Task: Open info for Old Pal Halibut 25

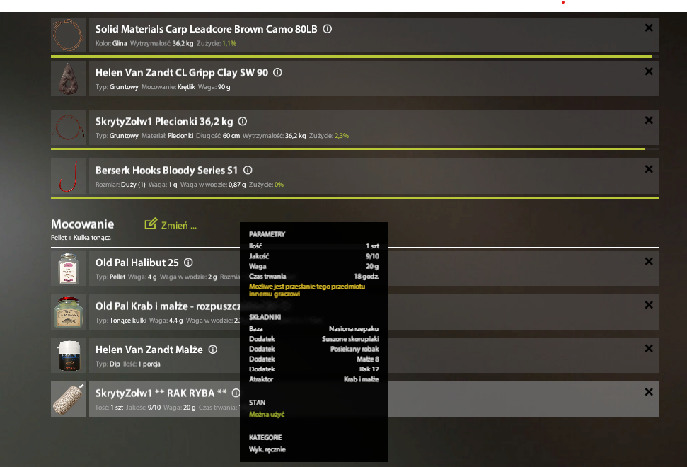Action: pyautogui.click(x=188, y=263)
